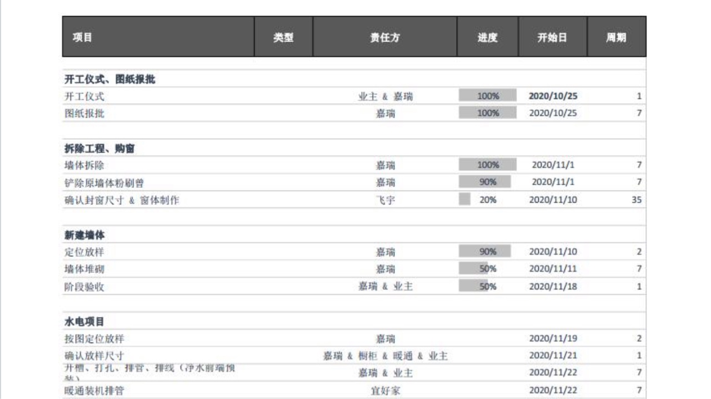
Task: Click the 50% progress bar for 阶段验收
Action: point(473,287)
